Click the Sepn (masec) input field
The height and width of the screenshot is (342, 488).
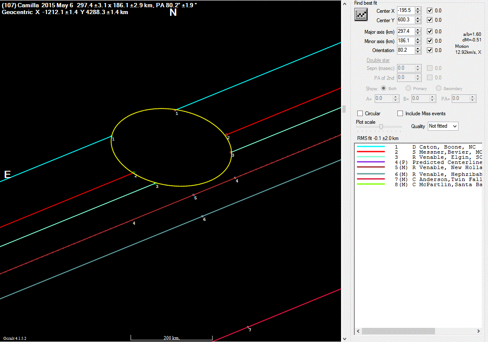(406, 68)
